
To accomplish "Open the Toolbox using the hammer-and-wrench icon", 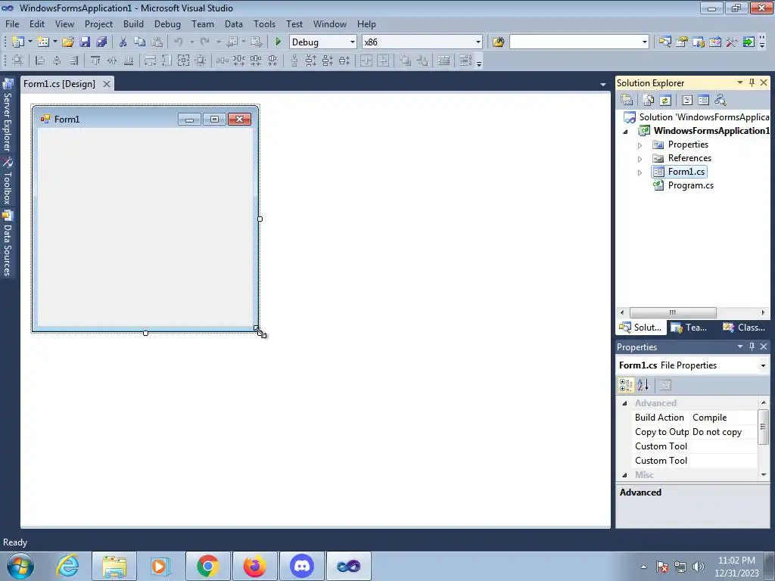I will click(732, 42).
